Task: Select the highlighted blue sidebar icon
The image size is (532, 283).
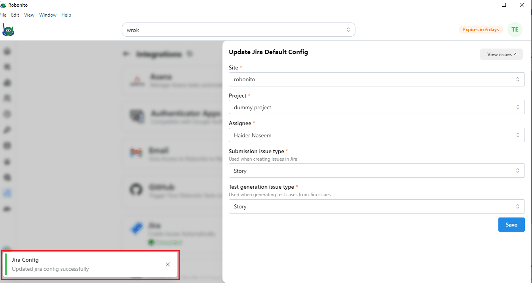Action: point(7,193)
